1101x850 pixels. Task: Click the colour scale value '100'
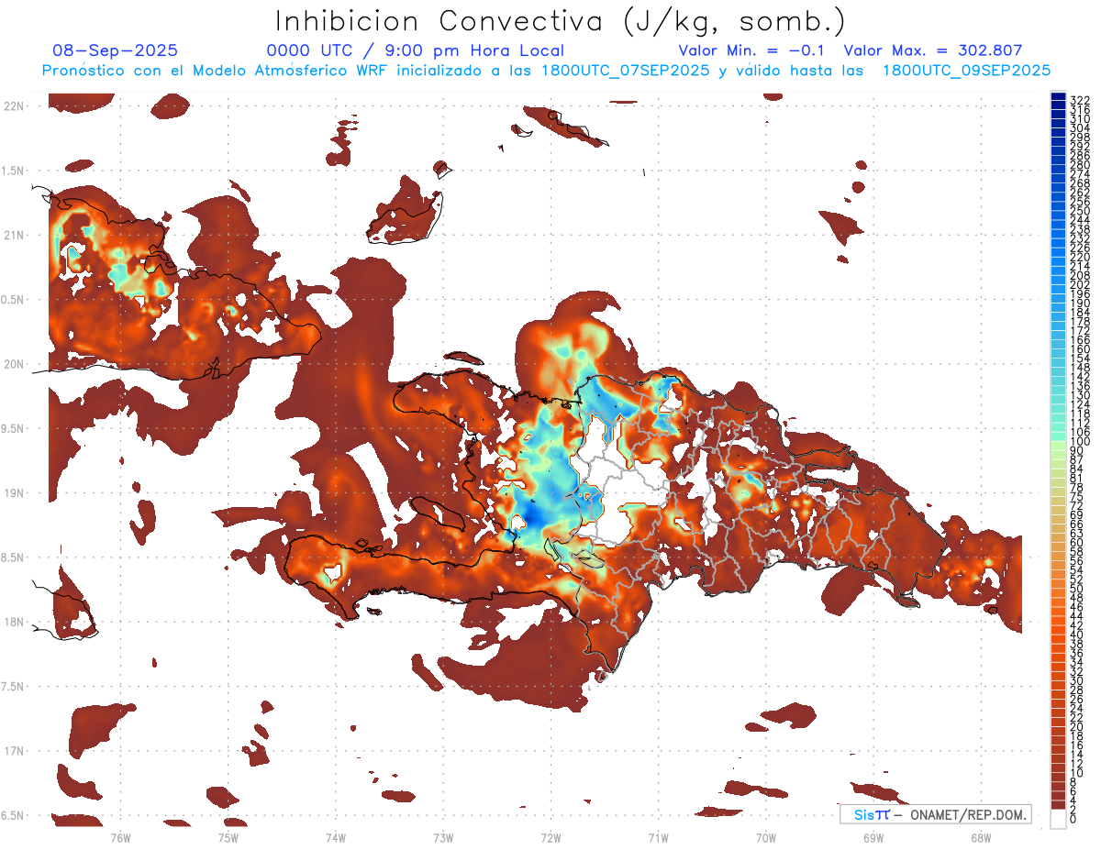(x=1080, y=442)
